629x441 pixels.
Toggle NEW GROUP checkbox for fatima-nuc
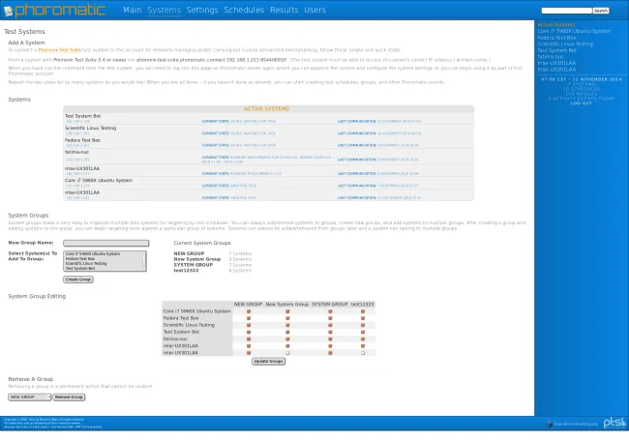point(249,339)
